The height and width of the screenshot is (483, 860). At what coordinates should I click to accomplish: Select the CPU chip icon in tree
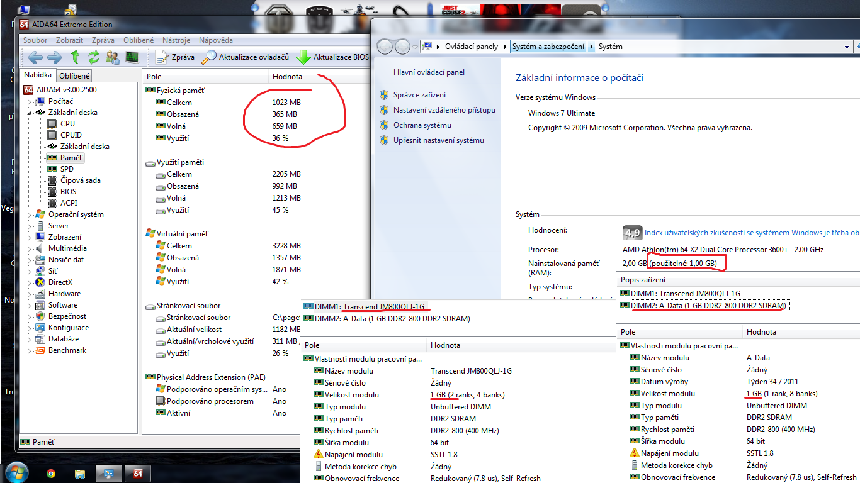(x=53, y=124)
